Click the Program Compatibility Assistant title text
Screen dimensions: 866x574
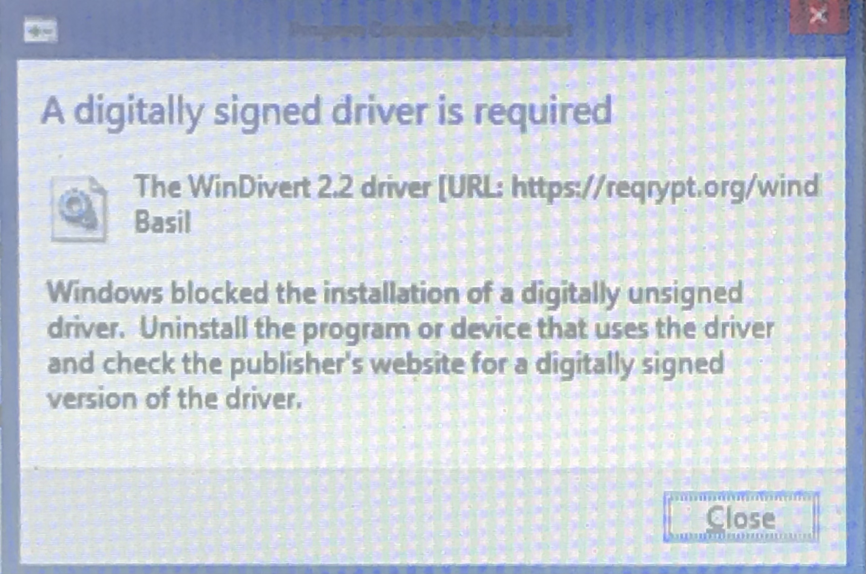[430, 31]
